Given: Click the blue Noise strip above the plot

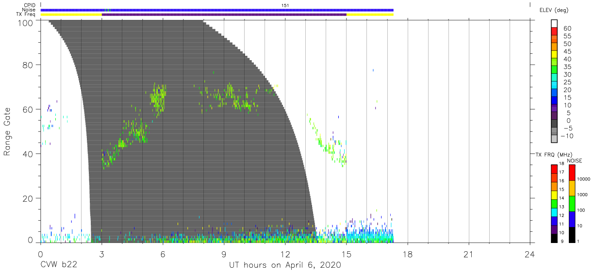Looking at the screenshot, I should [x=217, y=10].
